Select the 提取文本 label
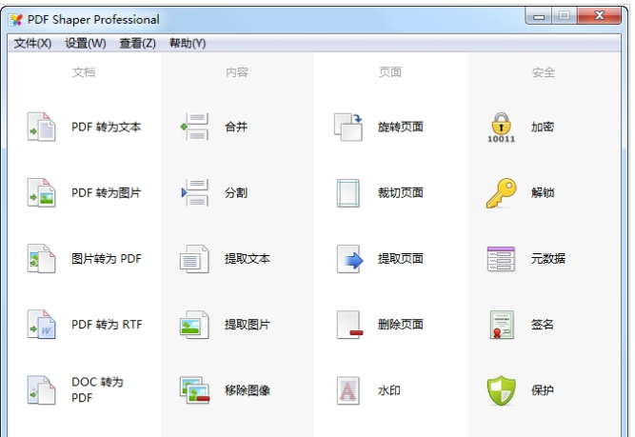635x437 pixels. coord(248,258)
